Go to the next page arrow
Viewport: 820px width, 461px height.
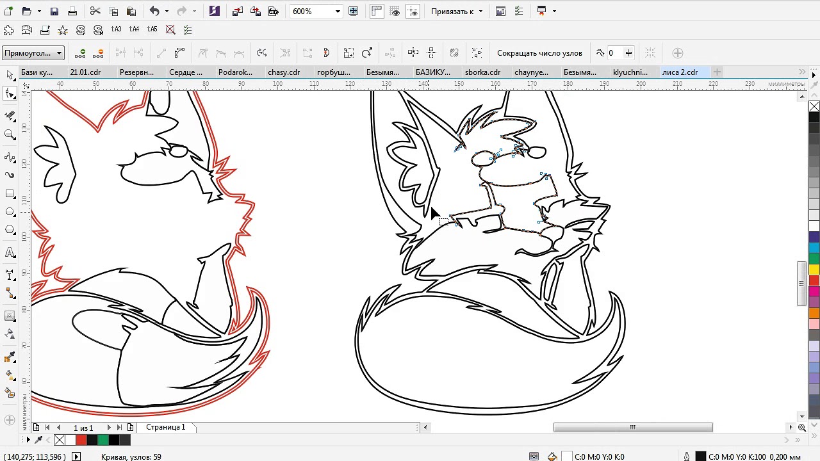click(108, 427)
